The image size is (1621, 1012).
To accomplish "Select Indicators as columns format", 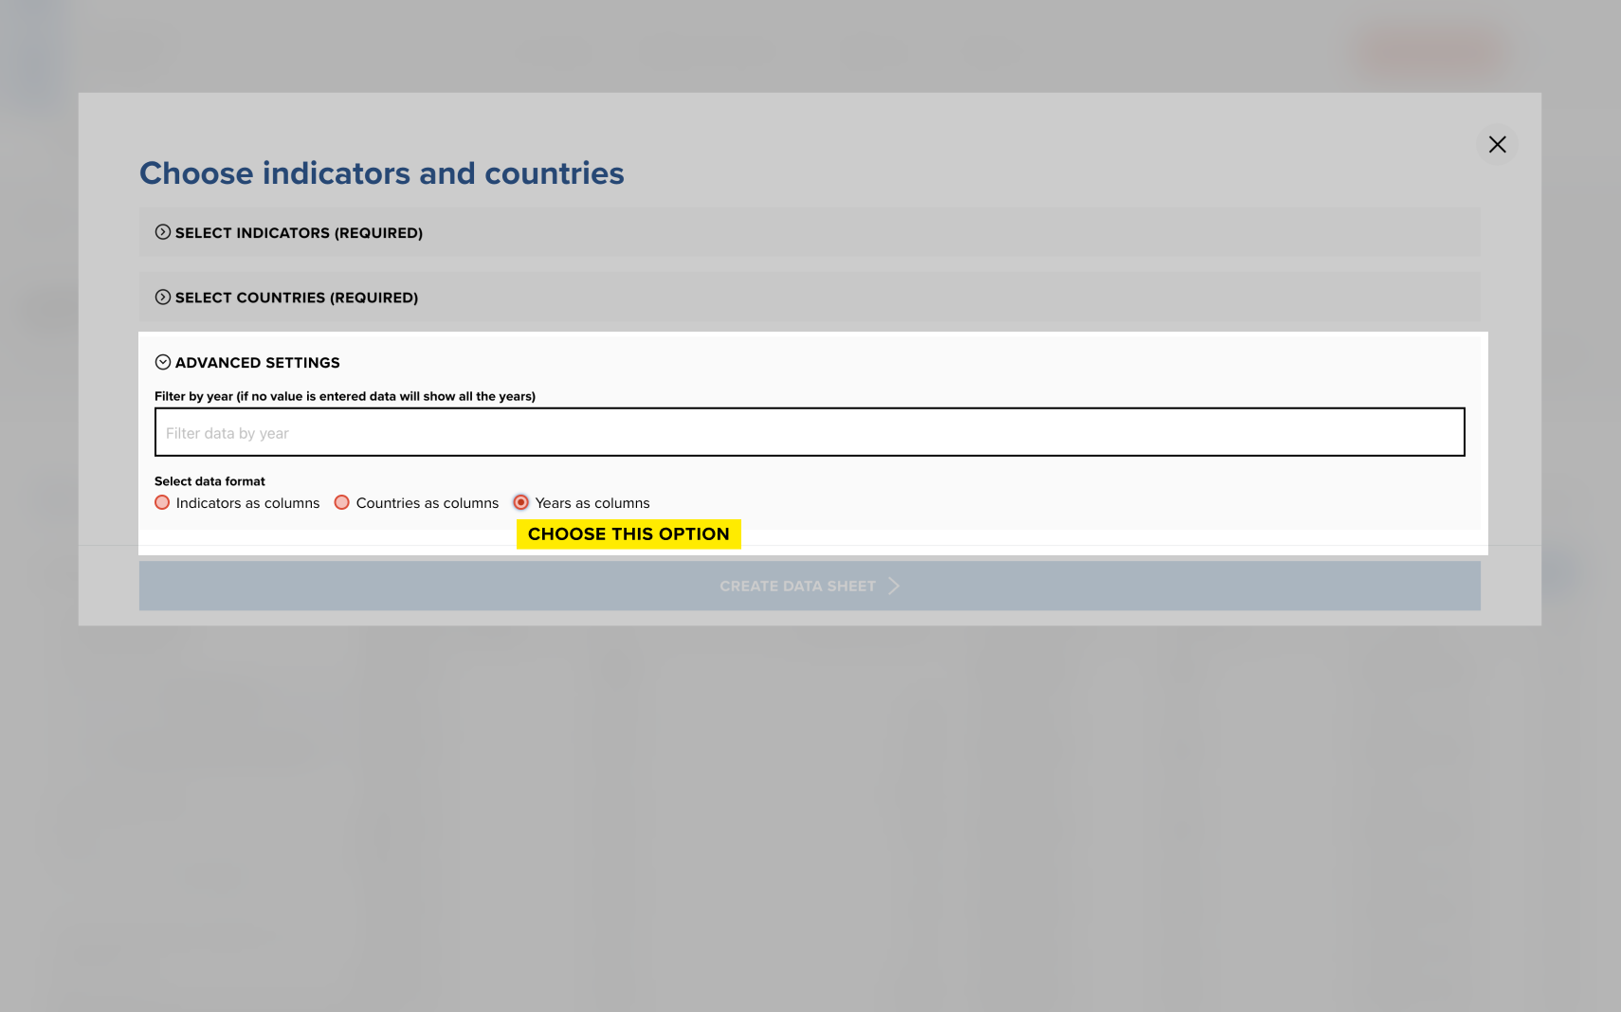I will 162,502.
